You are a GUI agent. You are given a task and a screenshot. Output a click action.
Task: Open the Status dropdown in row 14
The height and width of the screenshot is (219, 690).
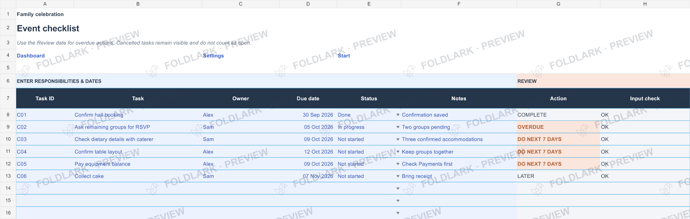398,188
